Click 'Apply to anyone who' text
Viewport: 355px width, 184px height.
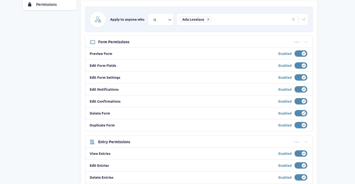tap(127, 19)
